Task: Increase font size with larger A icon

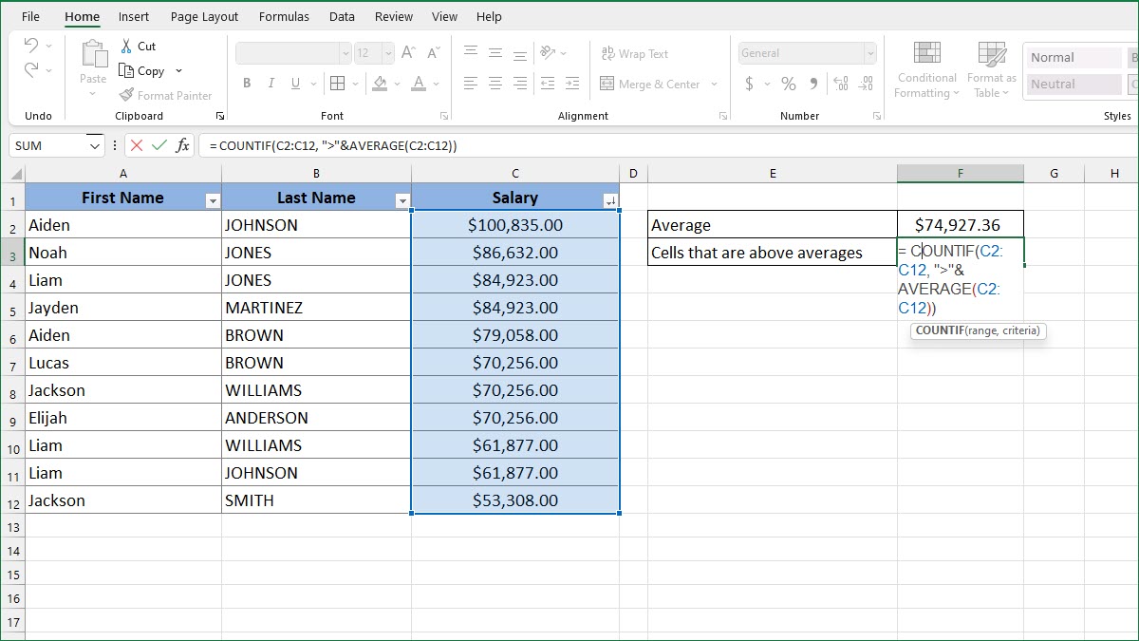Action: pos(409,53)
